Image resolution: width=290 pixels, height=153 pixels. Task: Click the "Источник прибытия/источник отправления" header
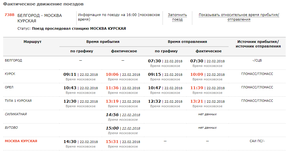258,44
